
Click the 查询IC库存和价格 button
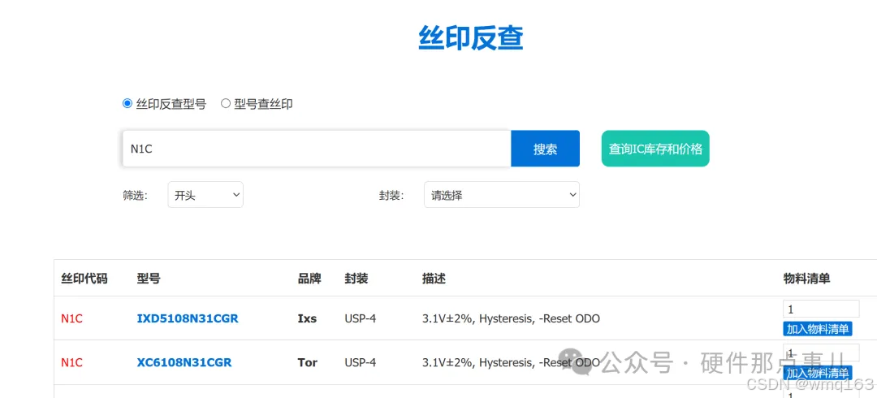655,149
